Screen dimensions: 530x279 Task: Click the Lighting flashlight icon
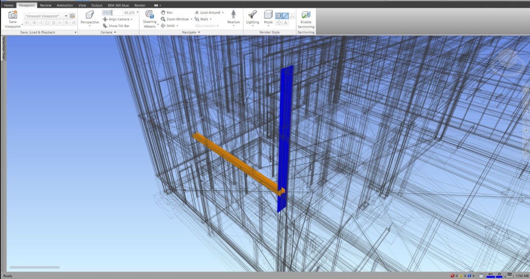click(252, 16)
